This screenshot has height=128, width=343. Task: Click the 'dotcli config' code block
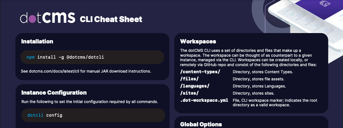(93, 115)
